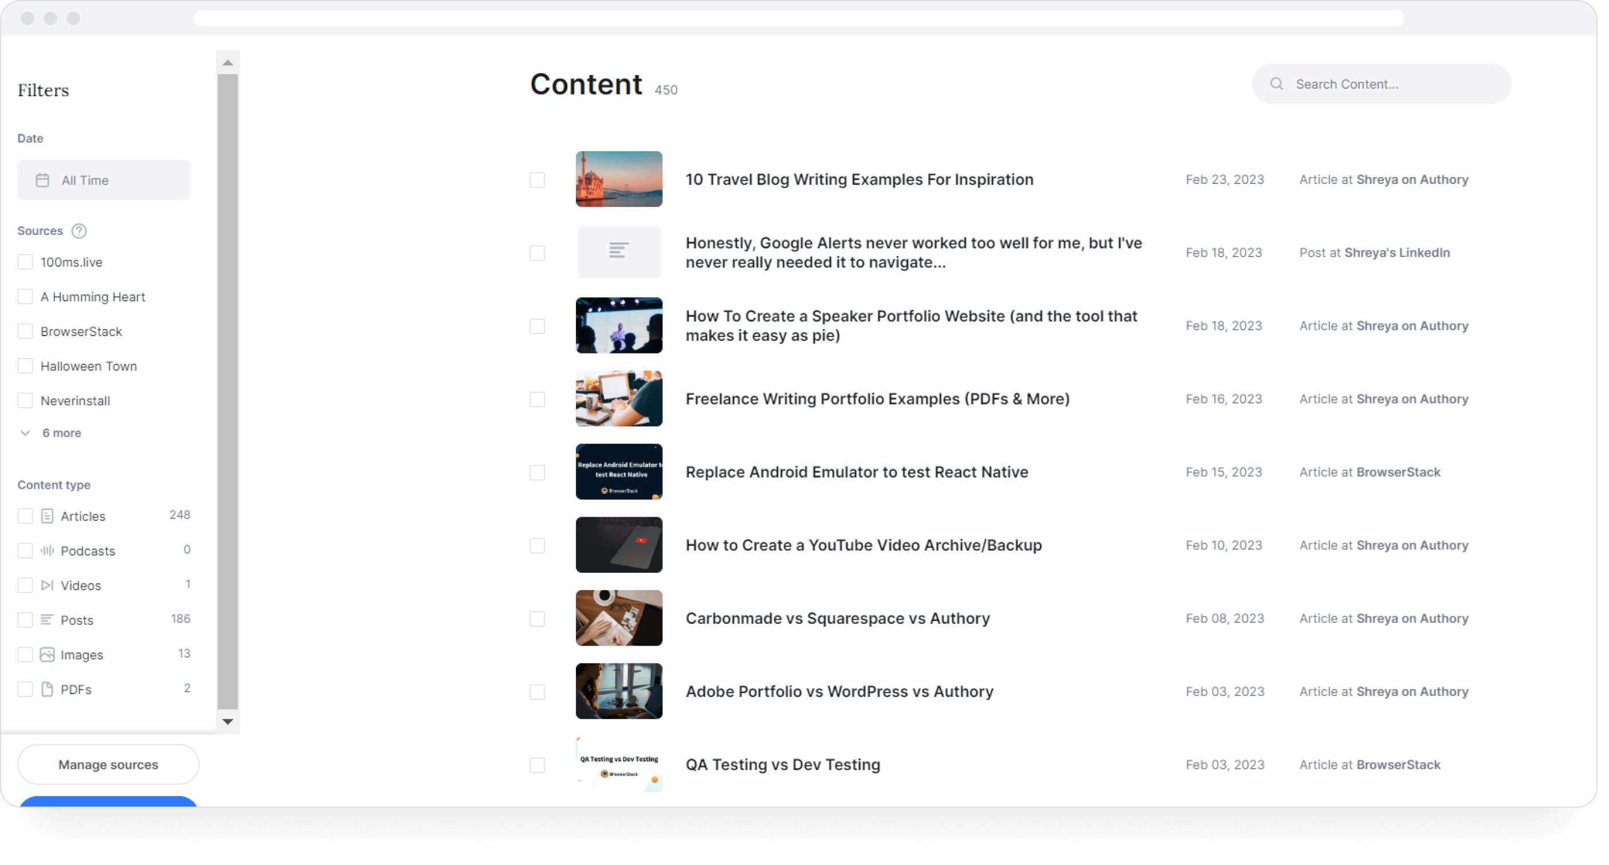The height and width of the screenshot is (865, 1609).
Task: Click the calendar icon in date filter
Action: point(42,180)
